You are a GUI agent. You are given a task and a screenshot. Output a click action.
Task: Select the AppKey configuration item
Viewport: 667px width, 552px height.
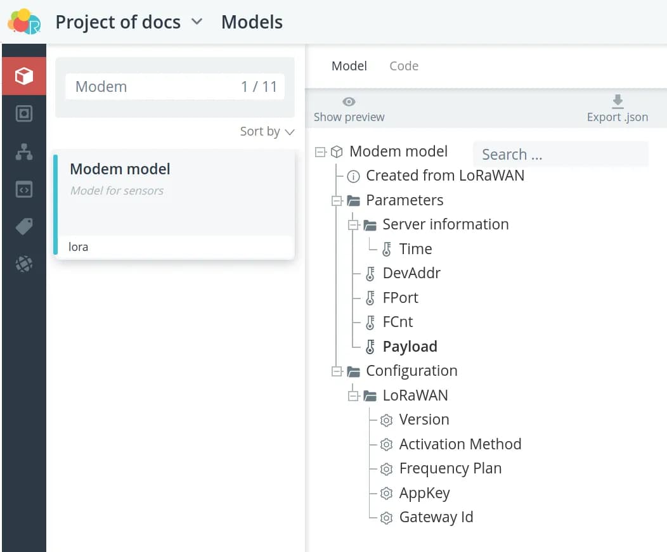coord(424,493)
